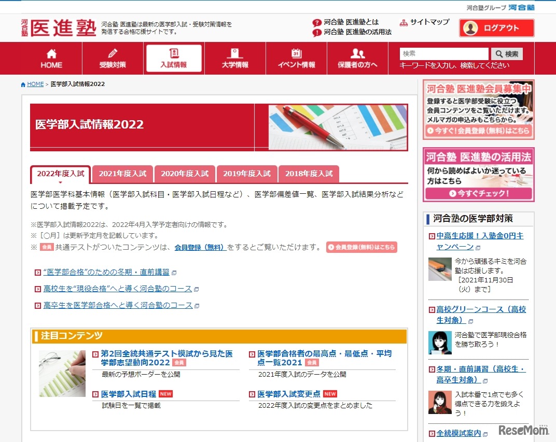
Task: Open 高校生を"現役合格"へと導く河合塾のコース link
Action: pos(117,289)
